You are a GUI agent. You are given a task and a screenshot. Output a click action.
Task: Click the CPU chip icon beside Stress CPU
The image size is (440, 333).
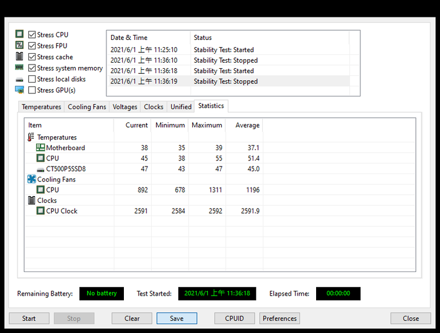click(19, 34)
